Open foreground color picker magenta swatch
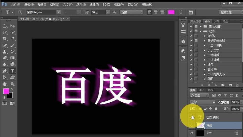 (6, 91)
